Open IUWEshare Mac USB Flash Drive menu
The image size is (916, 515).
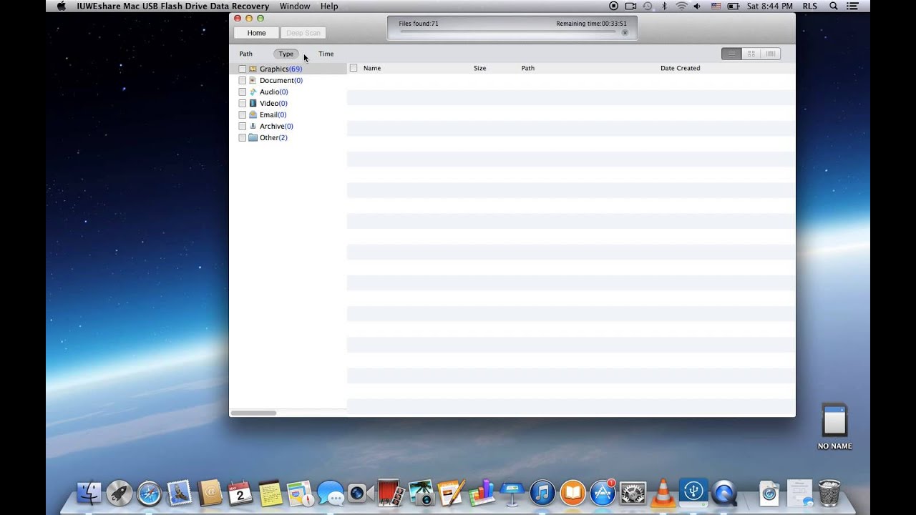click(x=172, y=6)
